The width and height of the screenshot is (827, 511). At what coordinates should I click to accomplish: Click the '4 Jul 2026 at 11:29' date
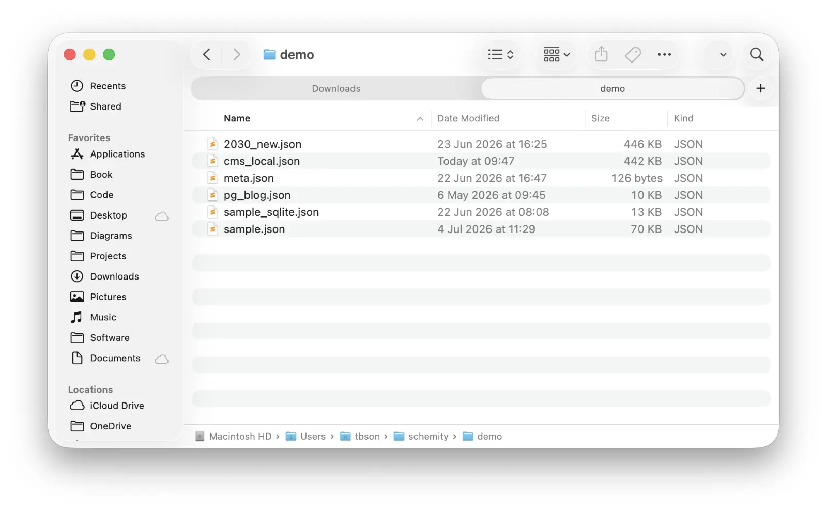(486, 229)
